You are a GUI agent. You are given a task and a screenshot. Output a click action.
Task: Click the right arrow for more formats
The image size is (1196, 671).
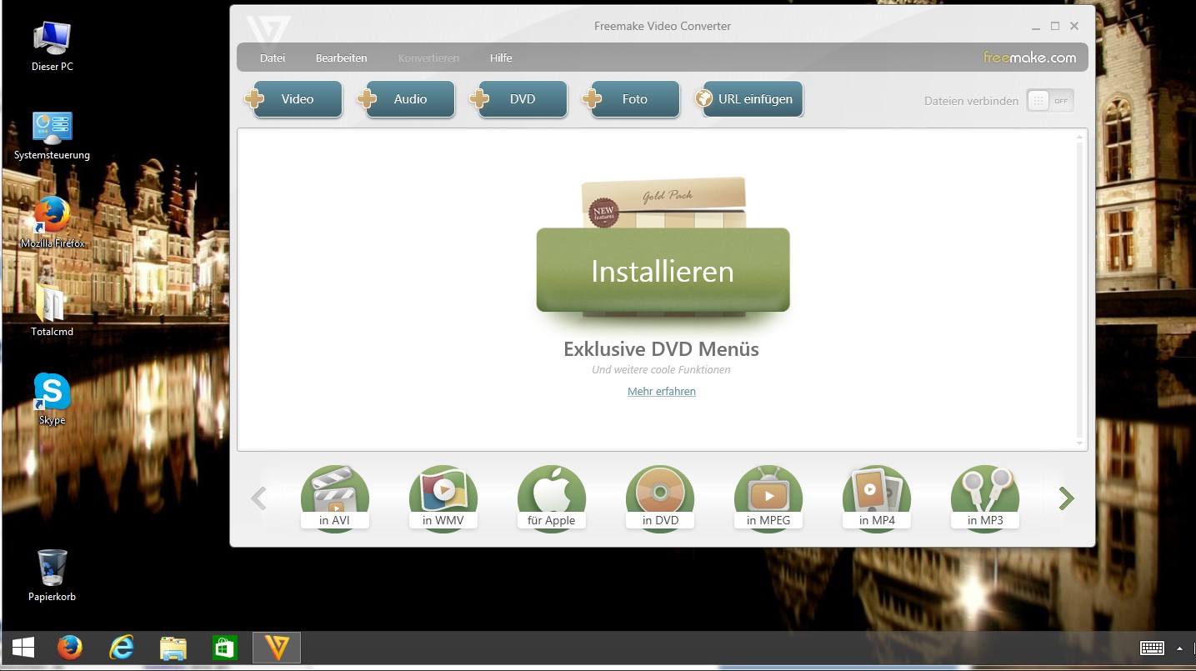[1066, 498]
